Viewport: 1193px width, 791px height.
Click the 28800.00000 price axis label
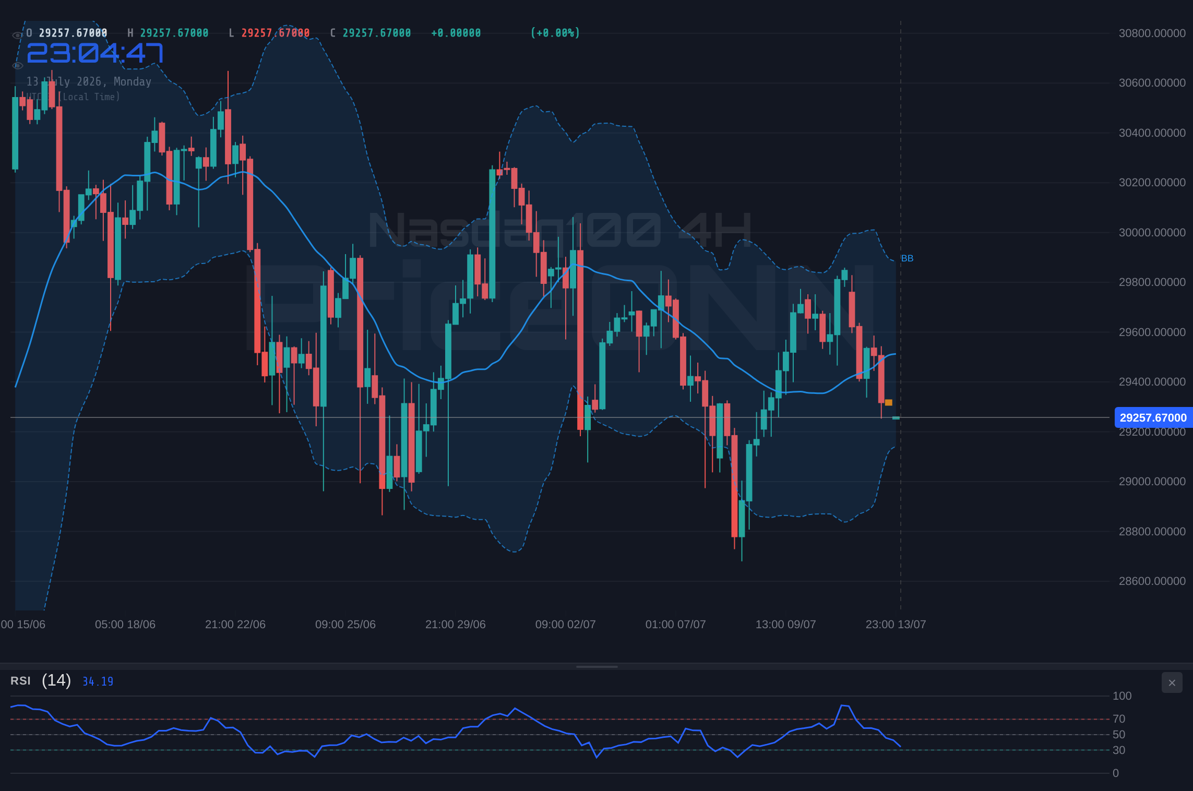point(1152,532)
